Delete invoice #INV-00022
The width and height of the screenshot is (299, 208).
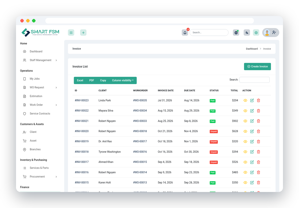click(x=258, y=111)
